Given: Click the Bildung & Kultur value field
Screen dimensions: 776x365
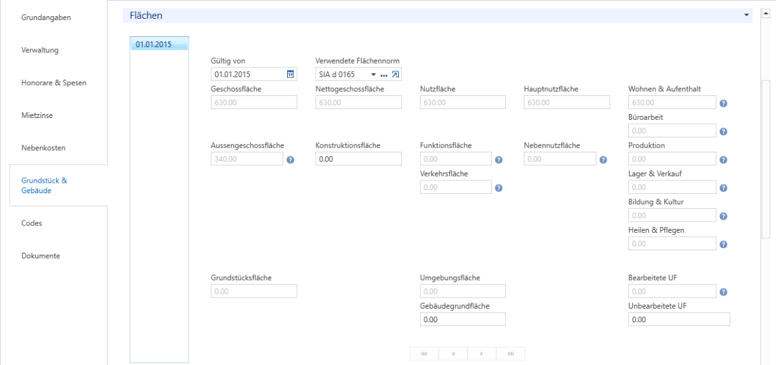Looking at the screenshot, I should (x=672, y=215).
